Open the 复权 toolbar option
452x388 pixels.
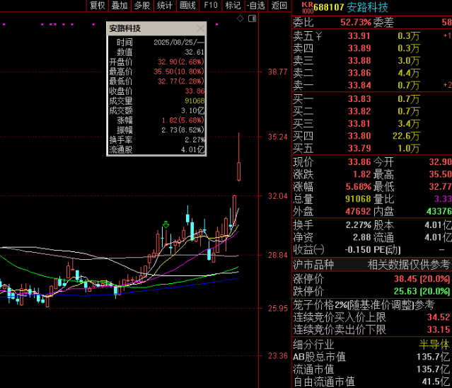point(97,6)
